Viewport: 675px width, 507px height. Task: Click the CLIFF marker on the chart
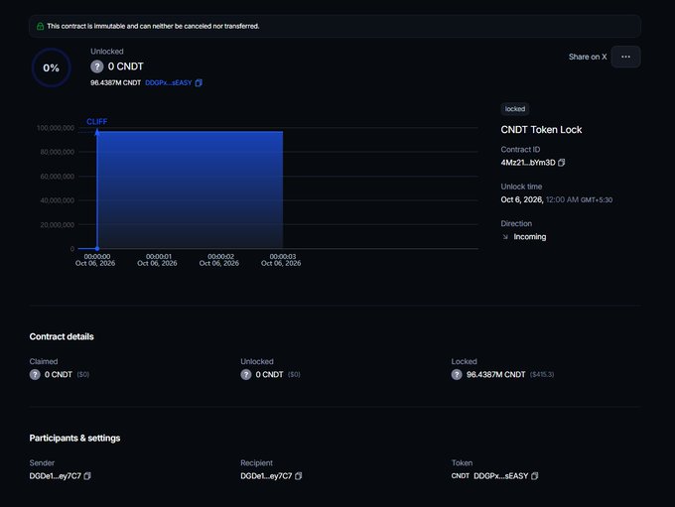pos(97,122)
